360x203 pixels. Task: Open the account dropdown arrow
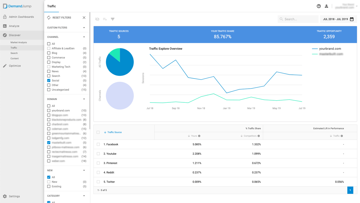[356, 6]
